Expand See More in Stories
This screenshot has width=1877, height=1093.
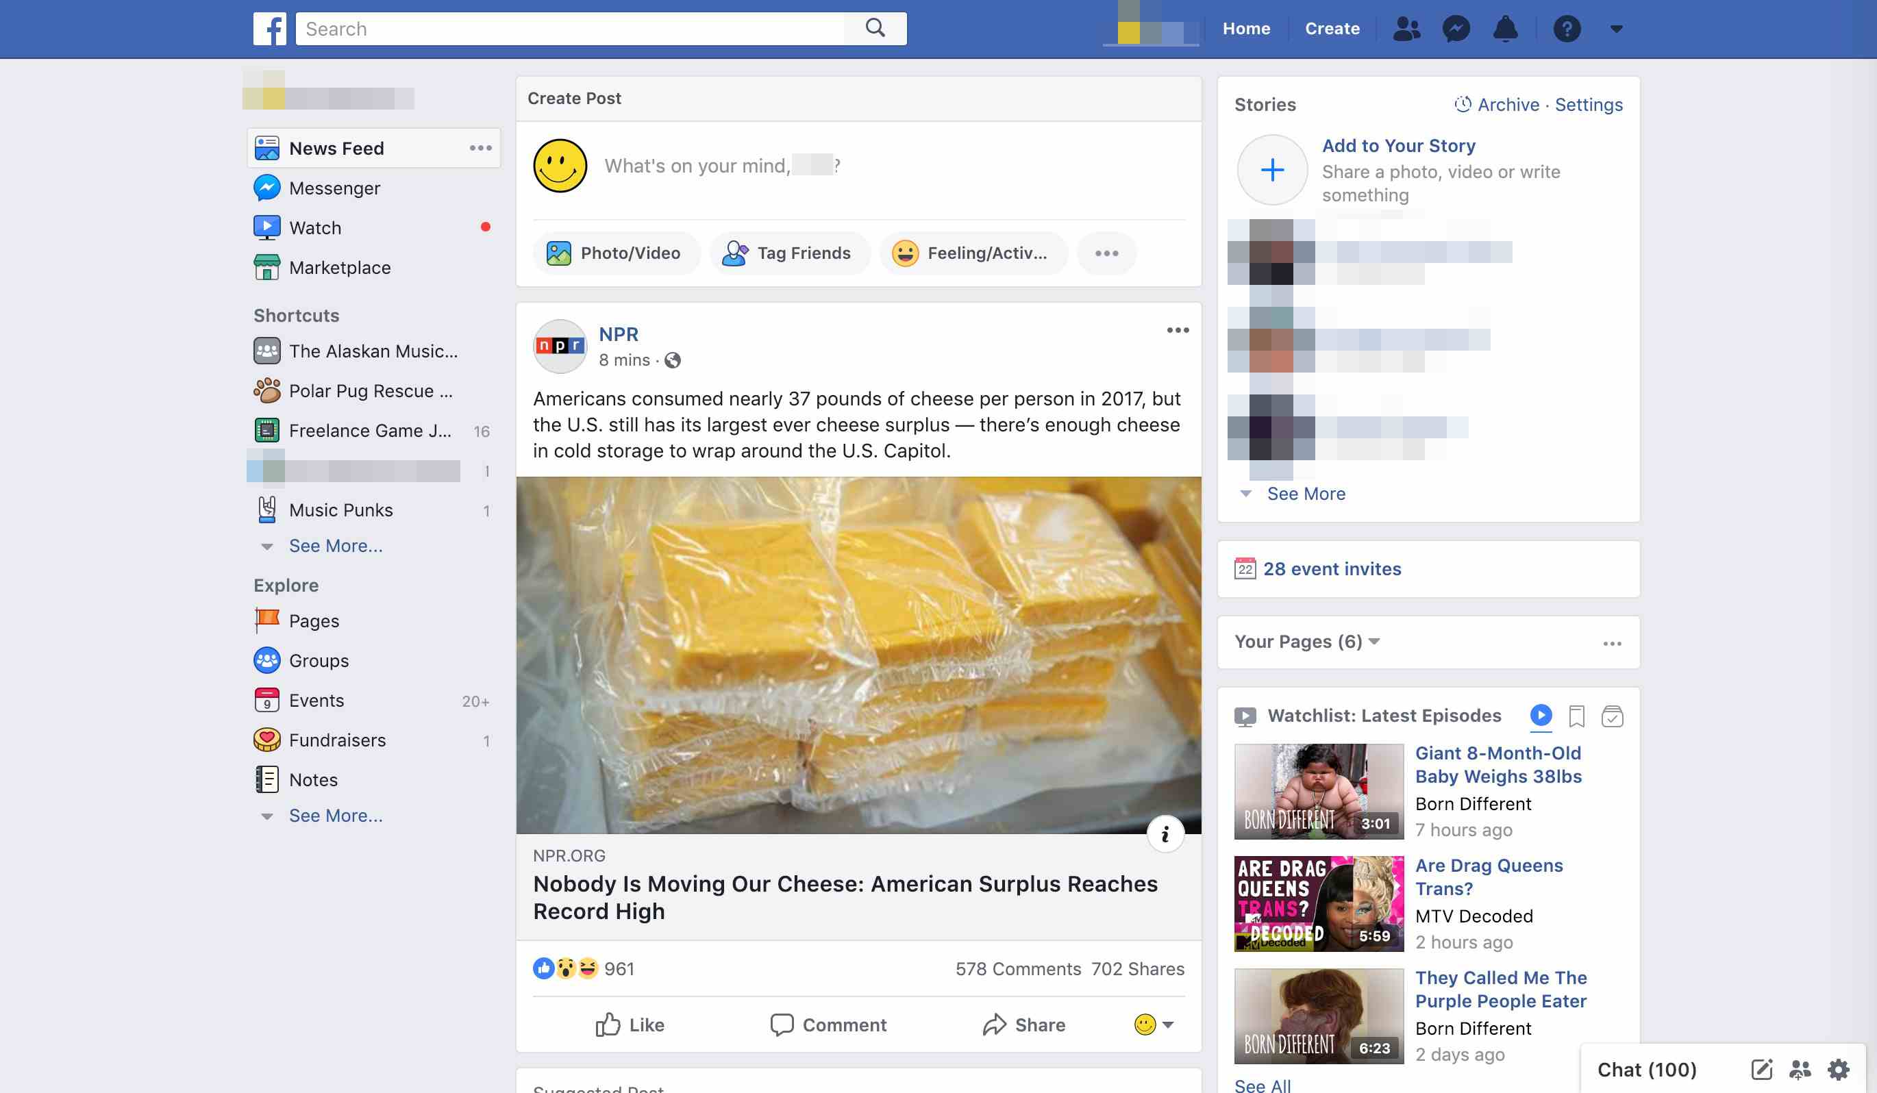[x=1306, y=494]
